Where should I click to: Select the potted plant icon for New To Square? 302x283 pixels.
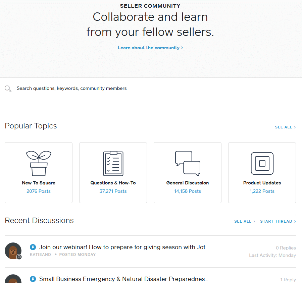38,163
